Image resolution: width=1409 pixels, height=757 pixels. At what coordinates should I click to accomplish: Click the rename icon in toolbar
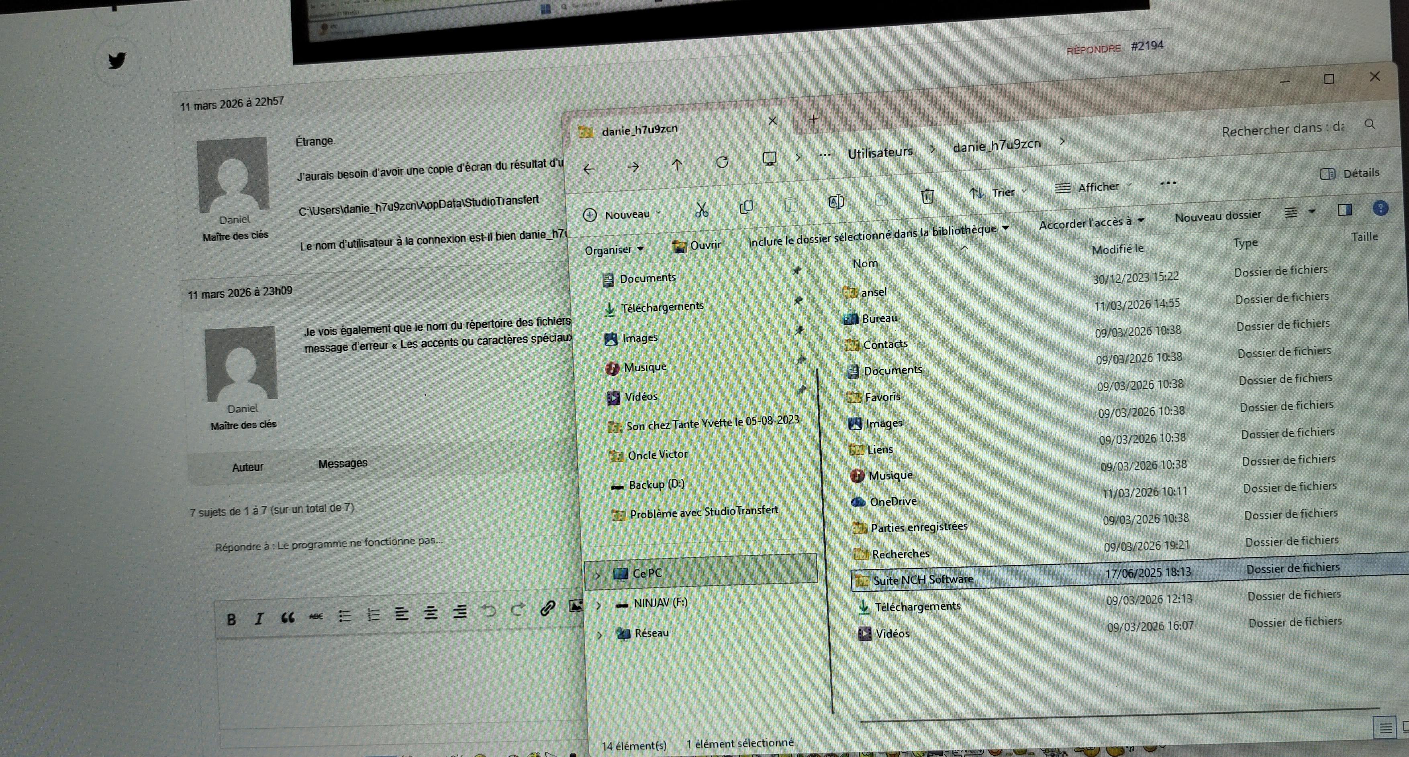click(836, 202)
